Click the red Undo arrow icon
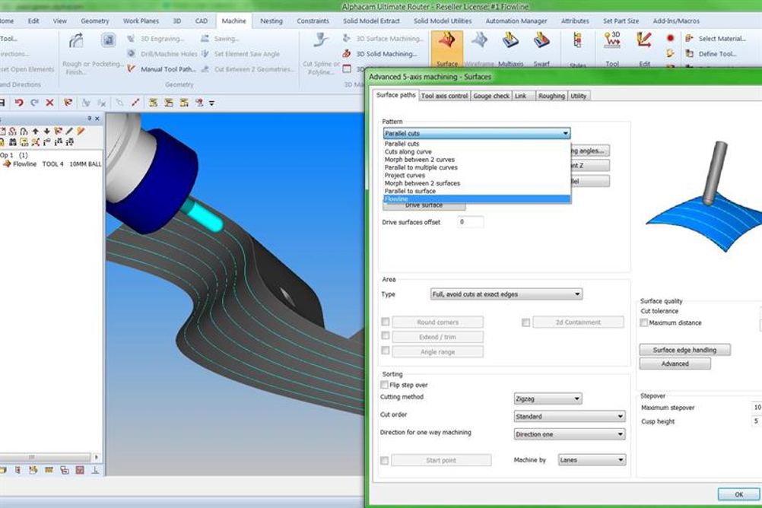The width and height of the screenshot is (762, 508). pyautogui.click(x=18, y=103)
